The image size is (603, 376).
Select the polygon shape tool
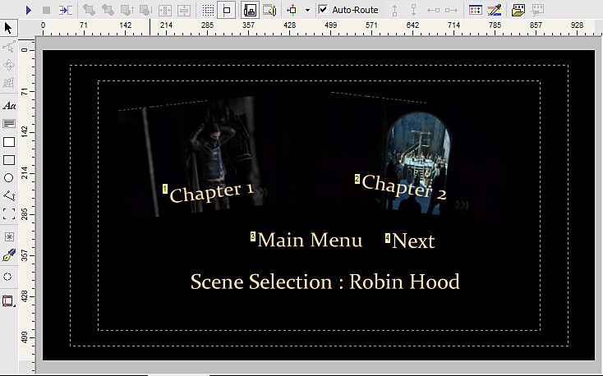[9, 195]
